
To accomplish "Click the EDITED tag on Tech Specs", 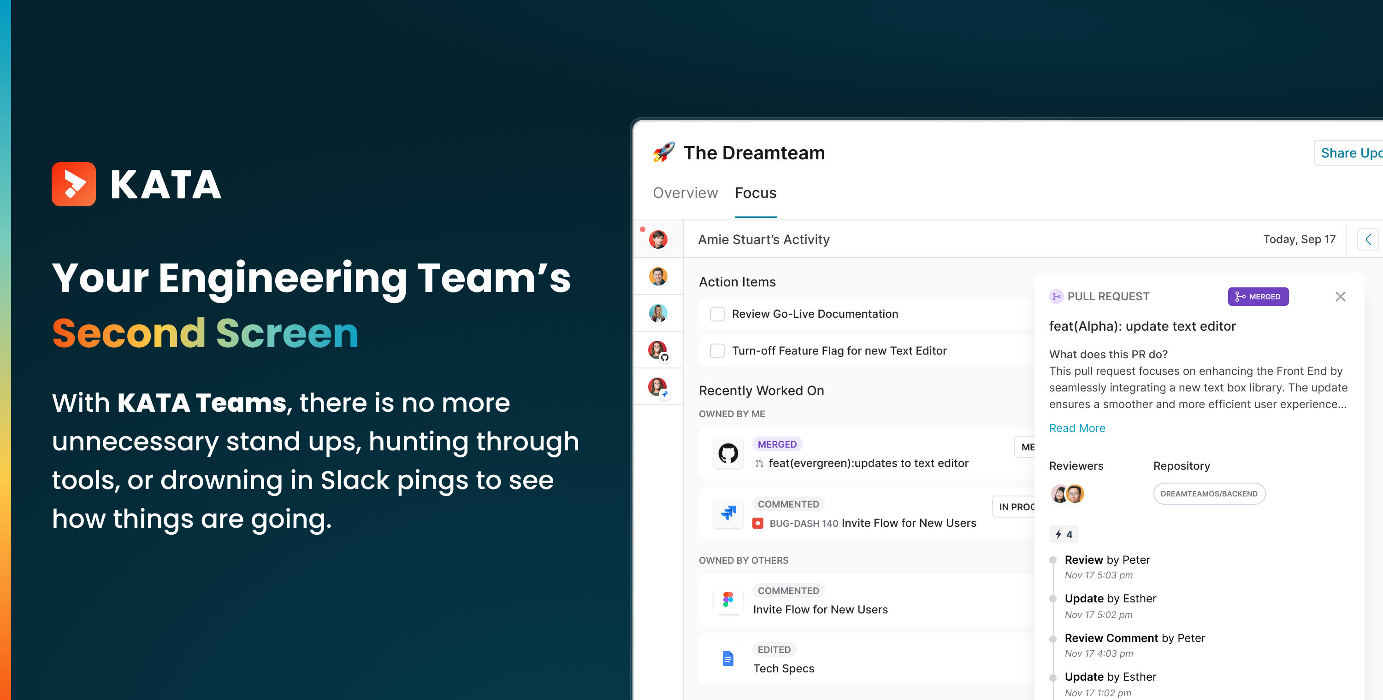I will (774, 650).
